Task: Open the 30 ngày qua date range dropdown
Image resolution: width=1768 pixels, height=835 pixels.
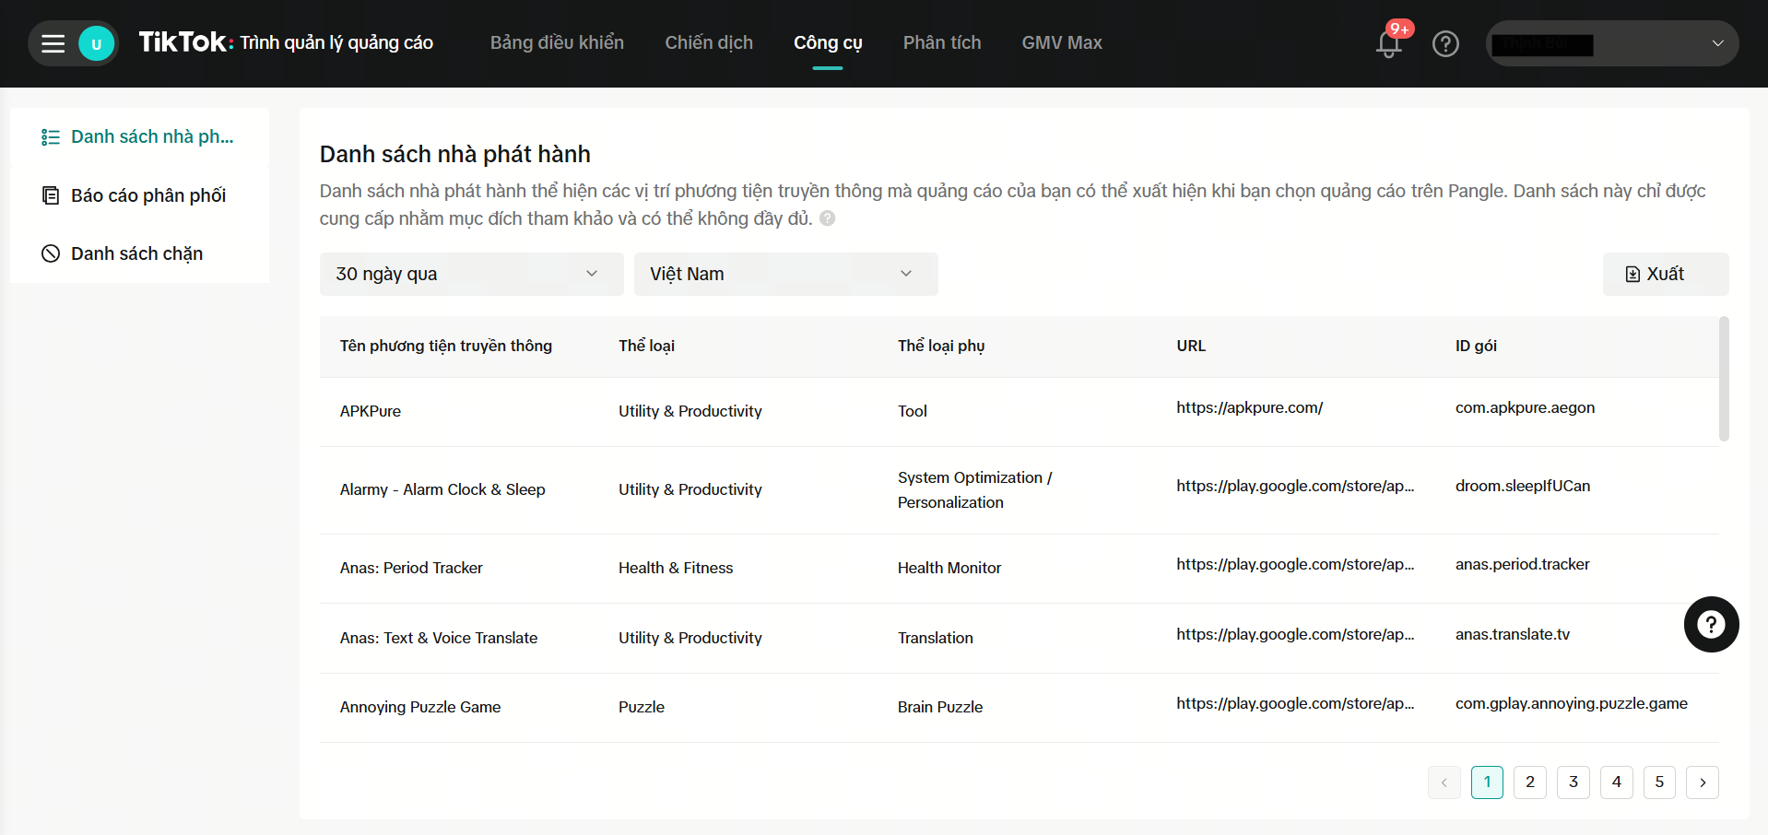Action: [471, 274]
